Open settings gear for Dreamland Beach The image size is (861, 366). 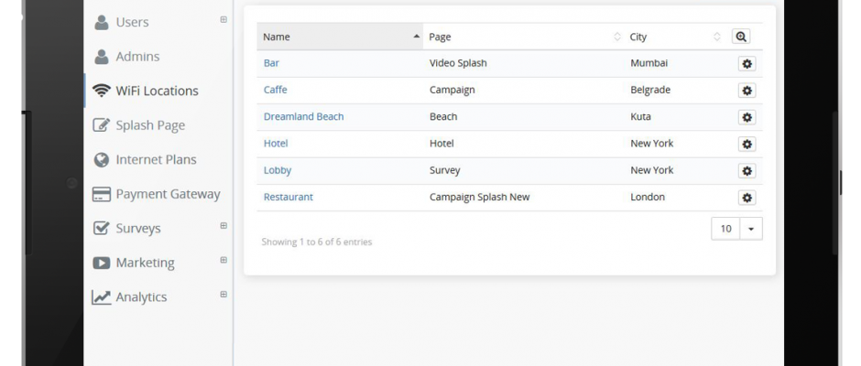click(x=747, y=117)
